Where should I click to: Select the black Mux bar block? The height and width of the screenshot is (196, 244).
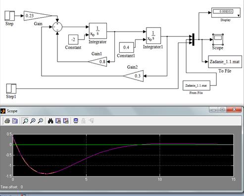tap(194, 39)
